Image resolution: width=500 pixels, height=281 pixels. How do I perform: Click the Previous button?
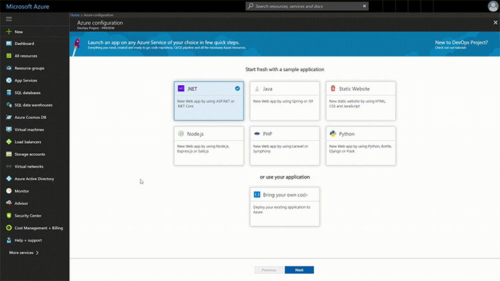[269, 270]
